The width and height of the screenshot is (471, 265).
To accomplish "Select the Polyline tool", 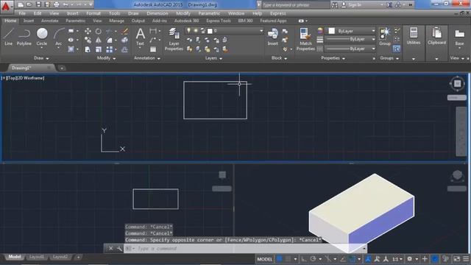I will pyautogui.click(x=24, y=37).
